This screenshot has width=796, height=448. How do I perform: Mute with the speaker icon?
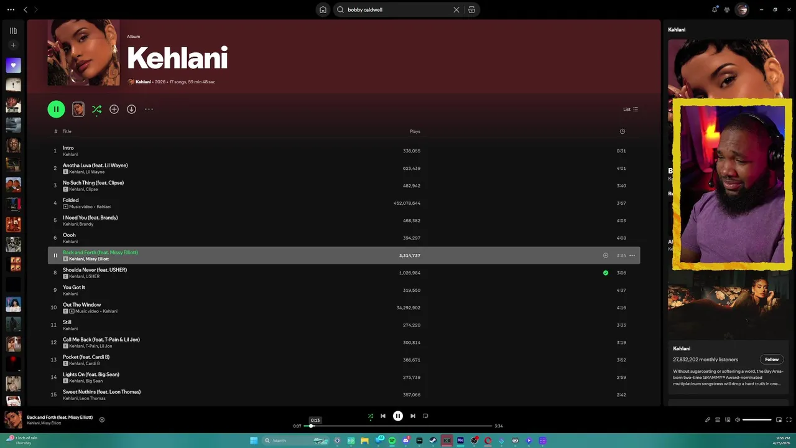click(x=738, y=420)
